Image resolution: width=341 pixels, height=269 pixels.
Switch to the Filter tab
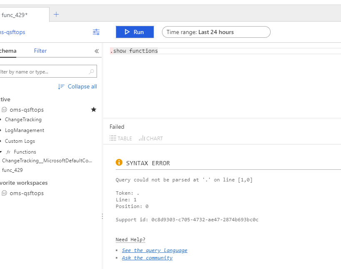(x=40, y=51)
